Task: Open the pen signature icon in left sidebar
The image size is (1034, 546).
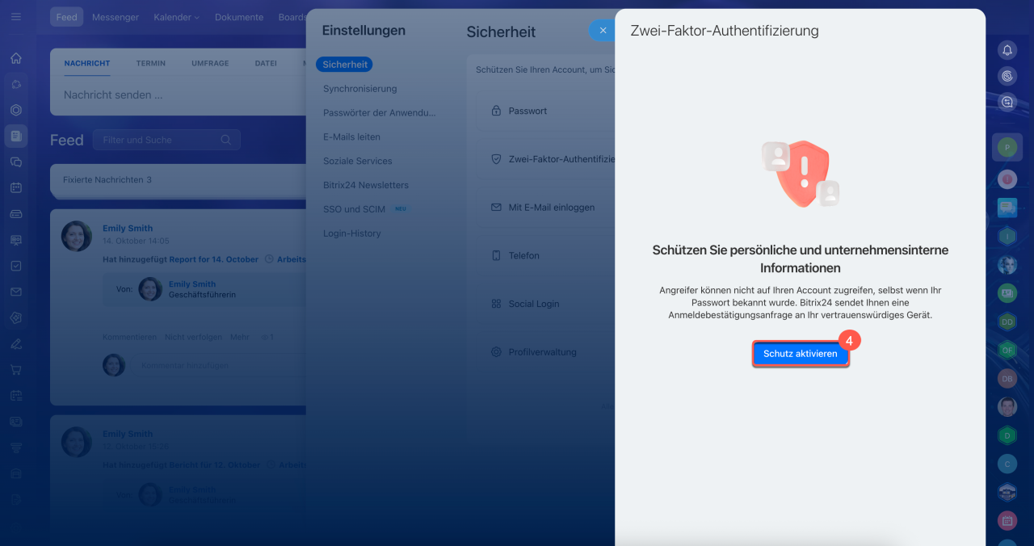Action: pyautogui.click(x=16, y=343)
